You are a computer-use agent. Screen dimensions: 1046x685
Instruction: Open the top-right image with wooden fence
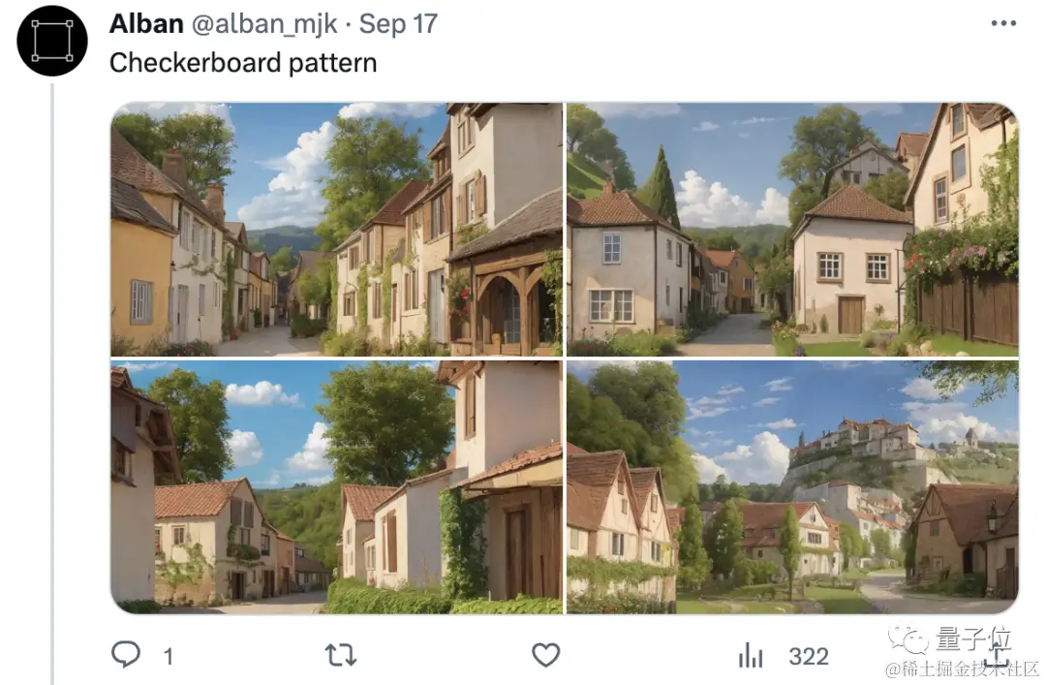click(792, 229)
